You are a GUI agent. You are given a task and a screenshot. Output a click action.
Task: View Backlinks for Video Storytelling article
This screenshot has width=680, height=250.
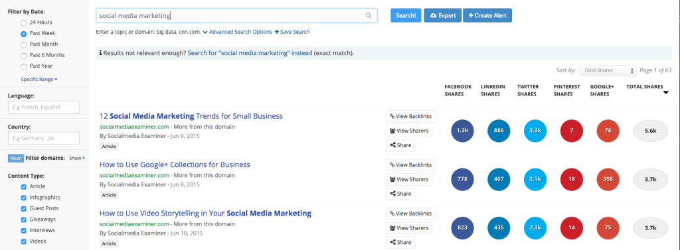(x=410, y=214)
